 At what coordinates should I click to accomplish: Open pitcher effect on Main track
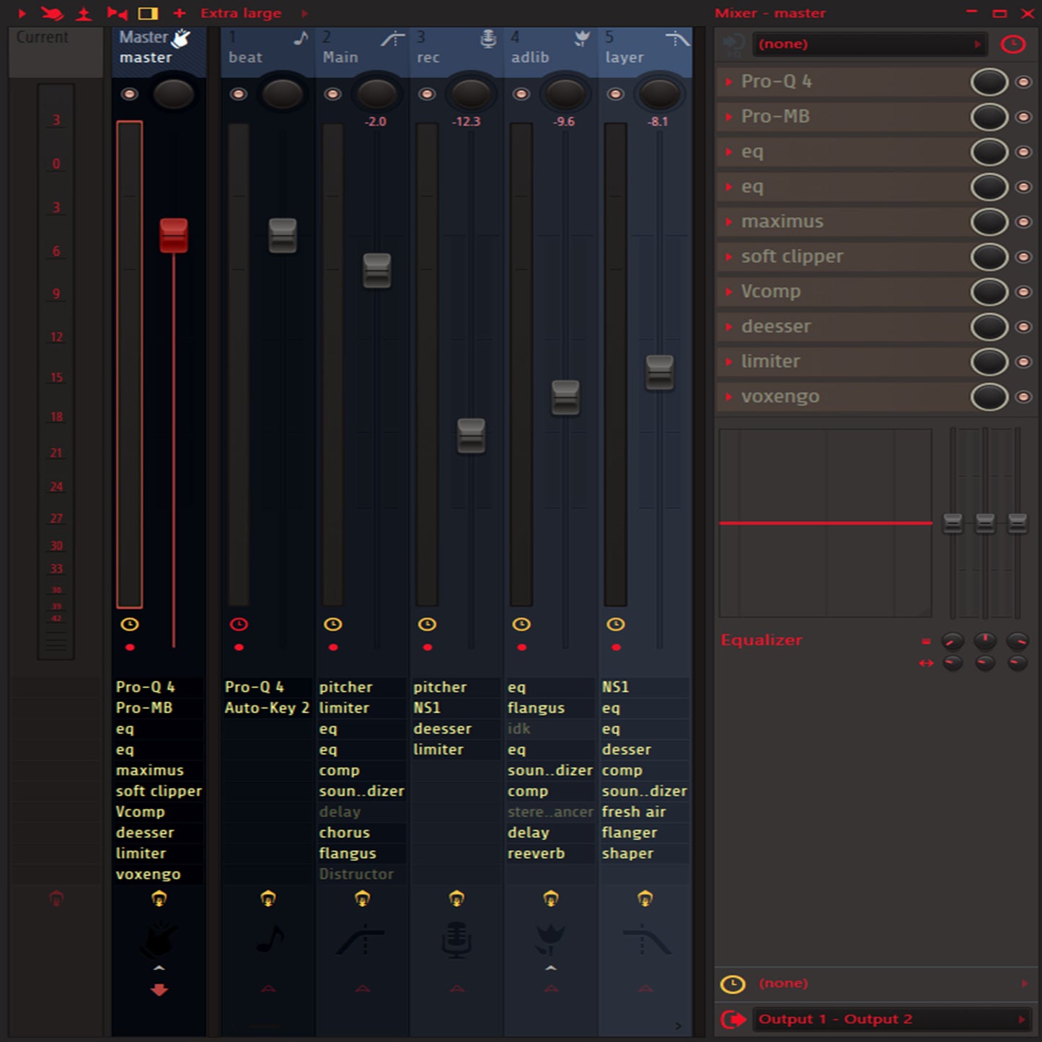(x=362, y=687)
